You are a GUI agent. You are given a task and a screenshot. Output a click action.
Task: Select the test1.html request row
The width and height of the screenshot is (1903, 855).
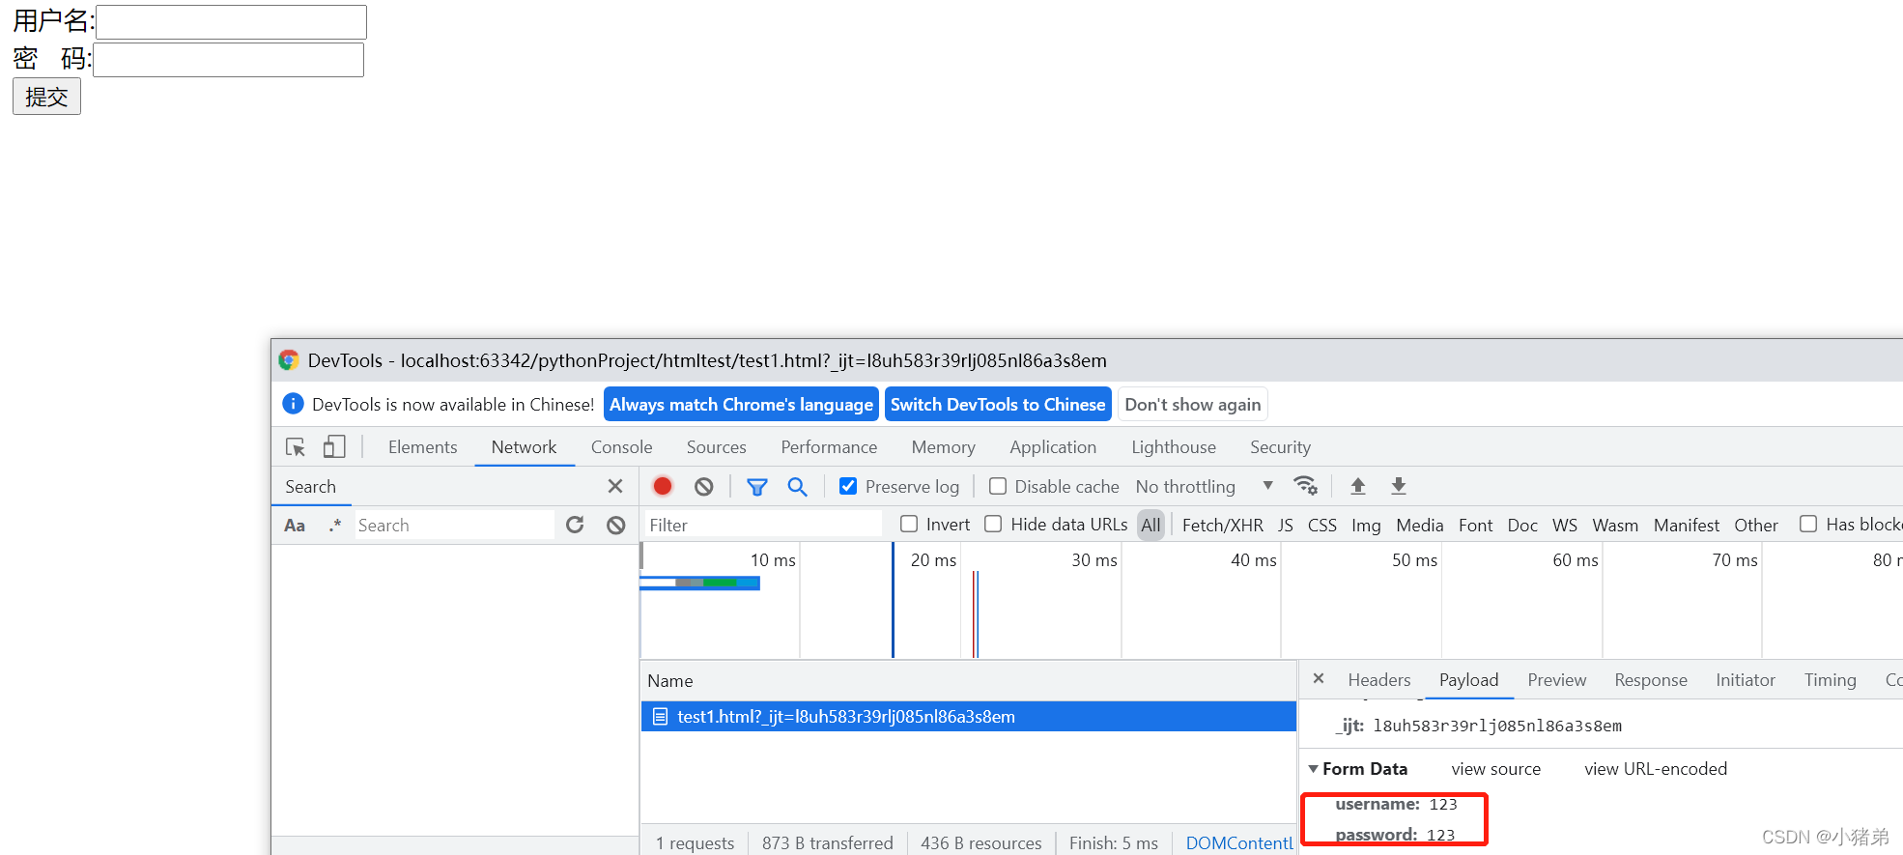(x=968, y=717)
